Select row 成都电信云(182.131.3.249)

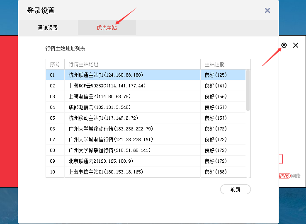pyautogui.click(x=146, y=107)
